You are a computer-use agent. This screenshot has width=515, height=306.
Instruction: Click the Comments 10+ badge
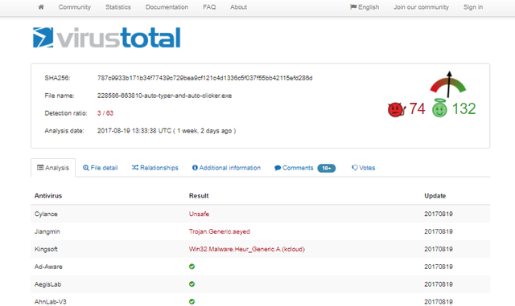(x=327, y=168)
